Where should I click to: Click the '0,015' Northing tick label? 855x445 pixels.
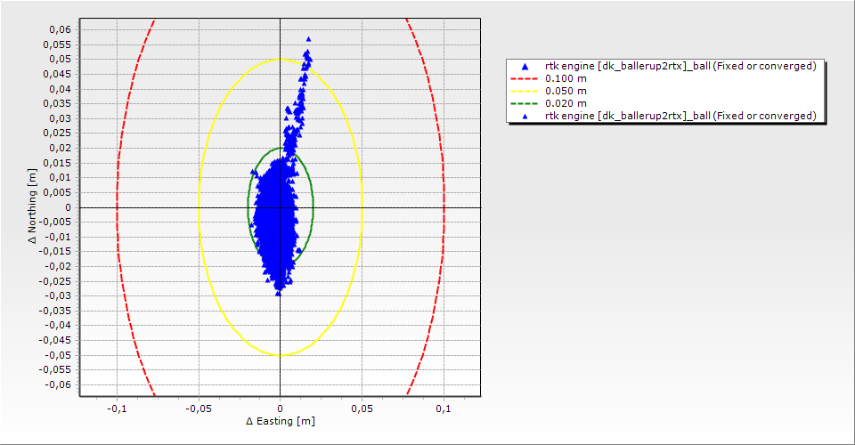[x=57, y=163]
